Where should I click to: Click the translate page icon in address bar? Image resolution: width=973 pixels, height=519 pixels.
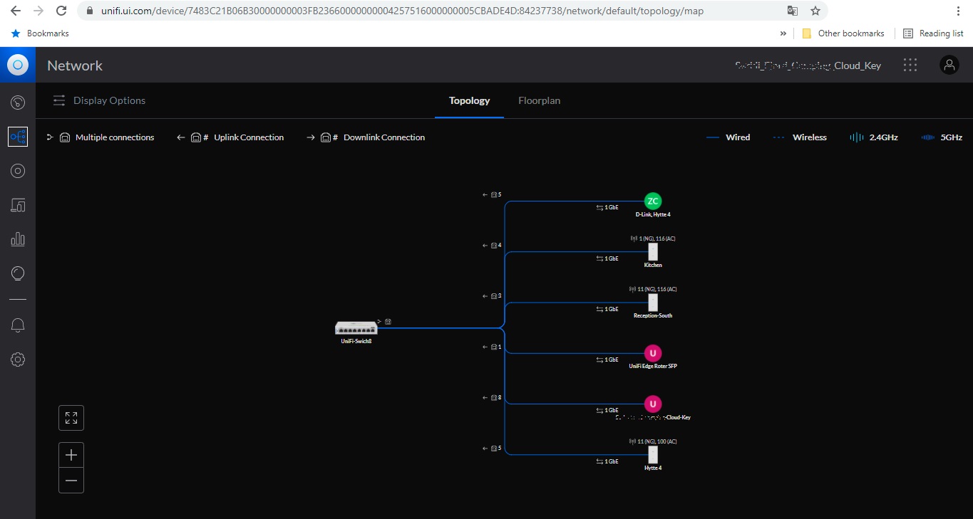coord(793,11)
